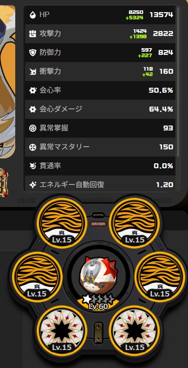
Task: Click the DRIVER label button
Action: pyautogui.click(x=99, y=224)
